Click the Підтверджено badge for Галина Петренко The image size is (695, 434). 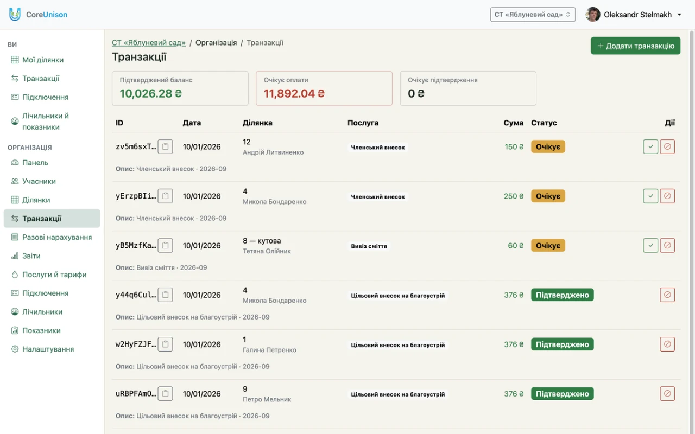point(562,344)
